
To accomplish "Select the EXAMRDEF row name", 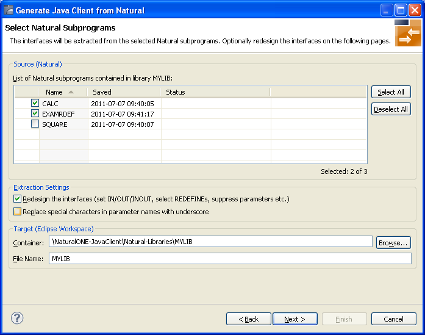I will tap(59, 114).
